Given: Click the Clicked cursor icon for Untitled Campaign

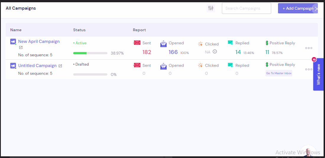Looking at the screenshot, I should pyautogui.click(x=200, y=65).
